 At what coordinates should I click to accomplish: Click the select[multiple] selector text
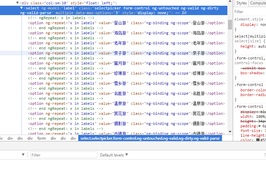250,36
